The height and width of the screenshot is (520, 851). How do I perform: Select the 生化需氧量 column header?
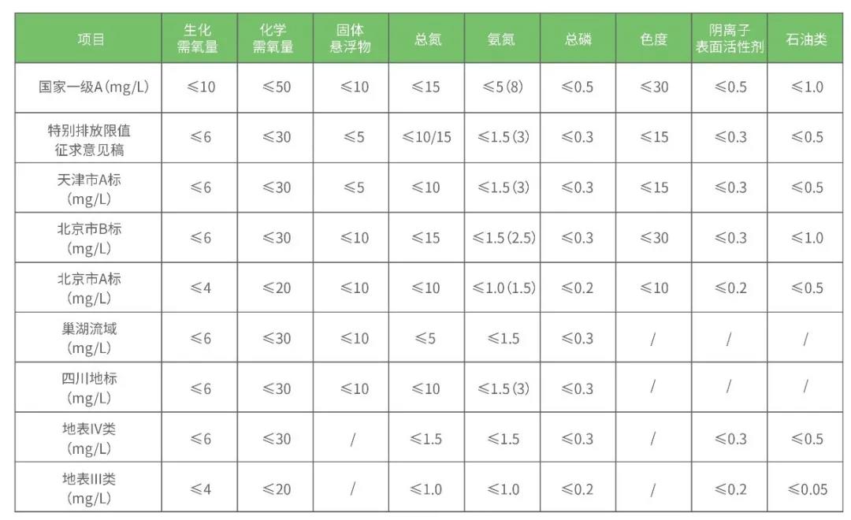(198, 39)
